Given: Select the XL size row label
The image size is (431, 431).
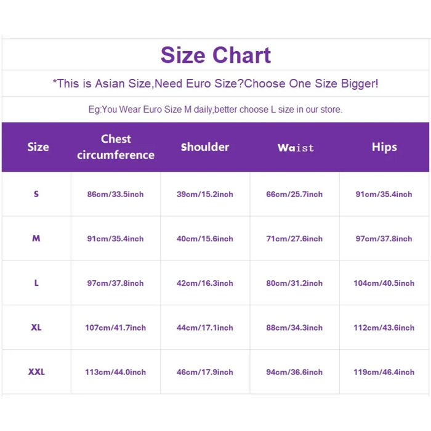Looking at the screenshot, I should pyautogui.click(x=36, y=328).
